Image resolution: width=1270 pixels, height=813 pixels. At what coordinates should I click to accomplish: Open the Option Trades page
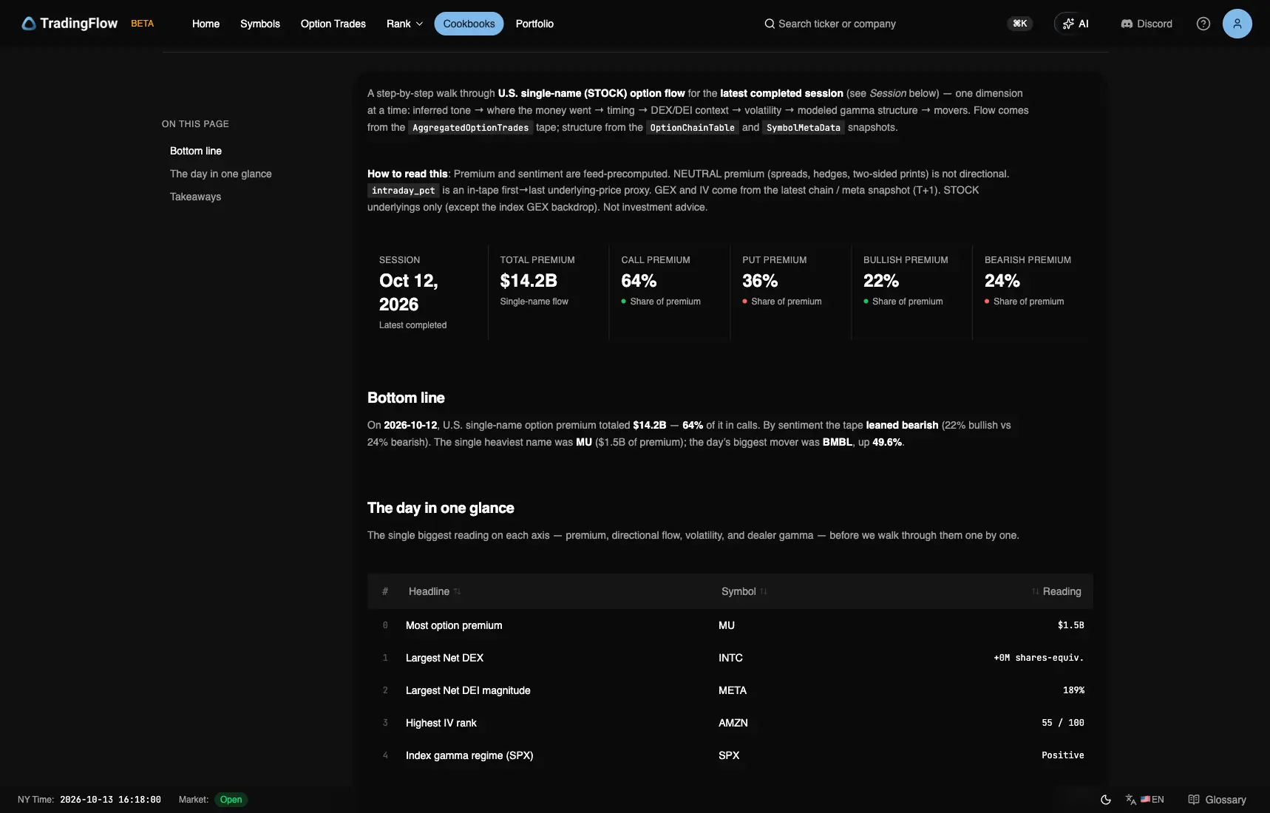point(333,24)
